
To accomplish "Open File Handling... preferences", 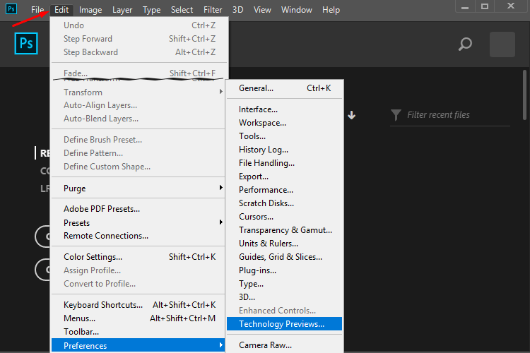I will [x=284, y=163].
